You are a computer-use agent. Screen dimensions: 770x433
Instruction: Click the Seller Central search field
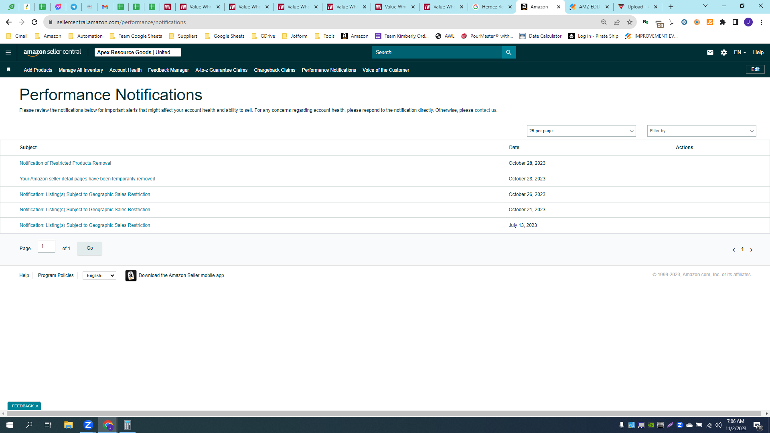click(x=437, y=53)
